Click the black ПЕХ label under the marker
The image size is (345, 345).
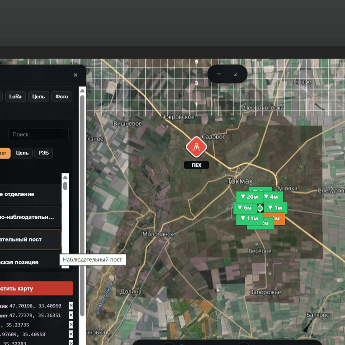pos(197,165)
